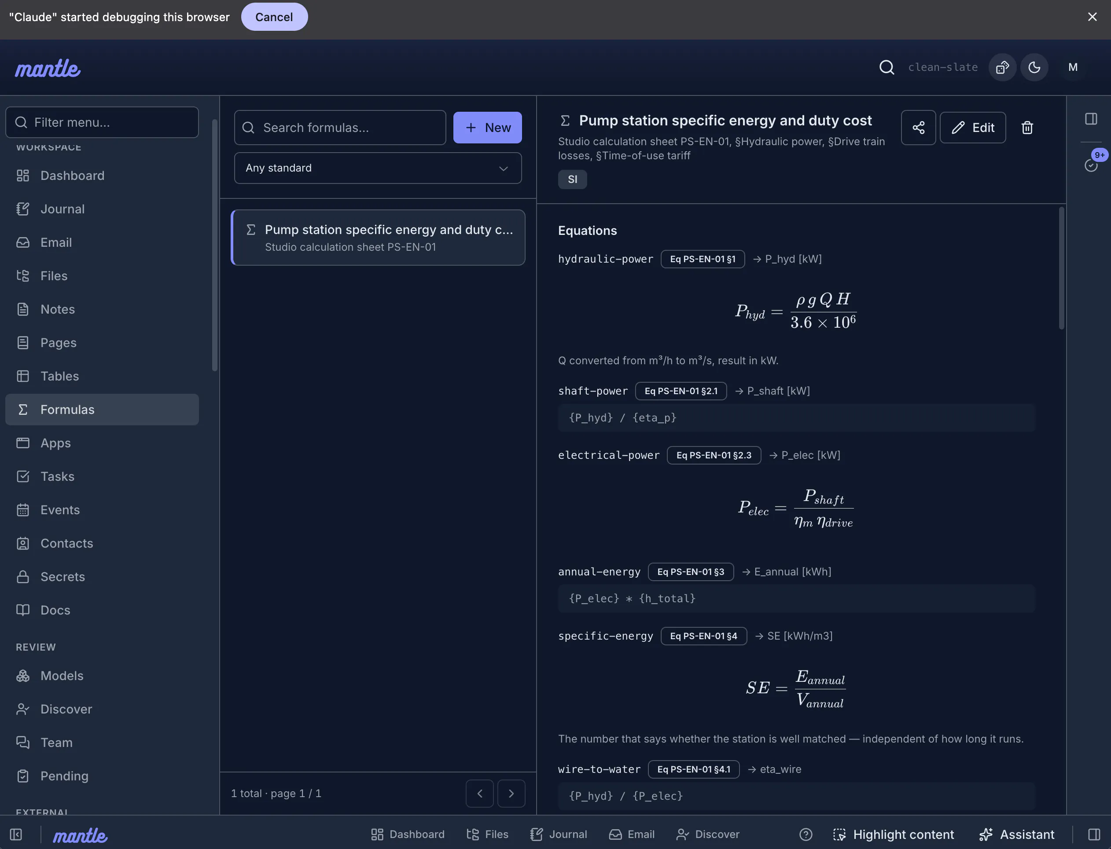Open Journal from the bottom bar
This screenshot has height=849, width=1111.
(x=558, y=834)
